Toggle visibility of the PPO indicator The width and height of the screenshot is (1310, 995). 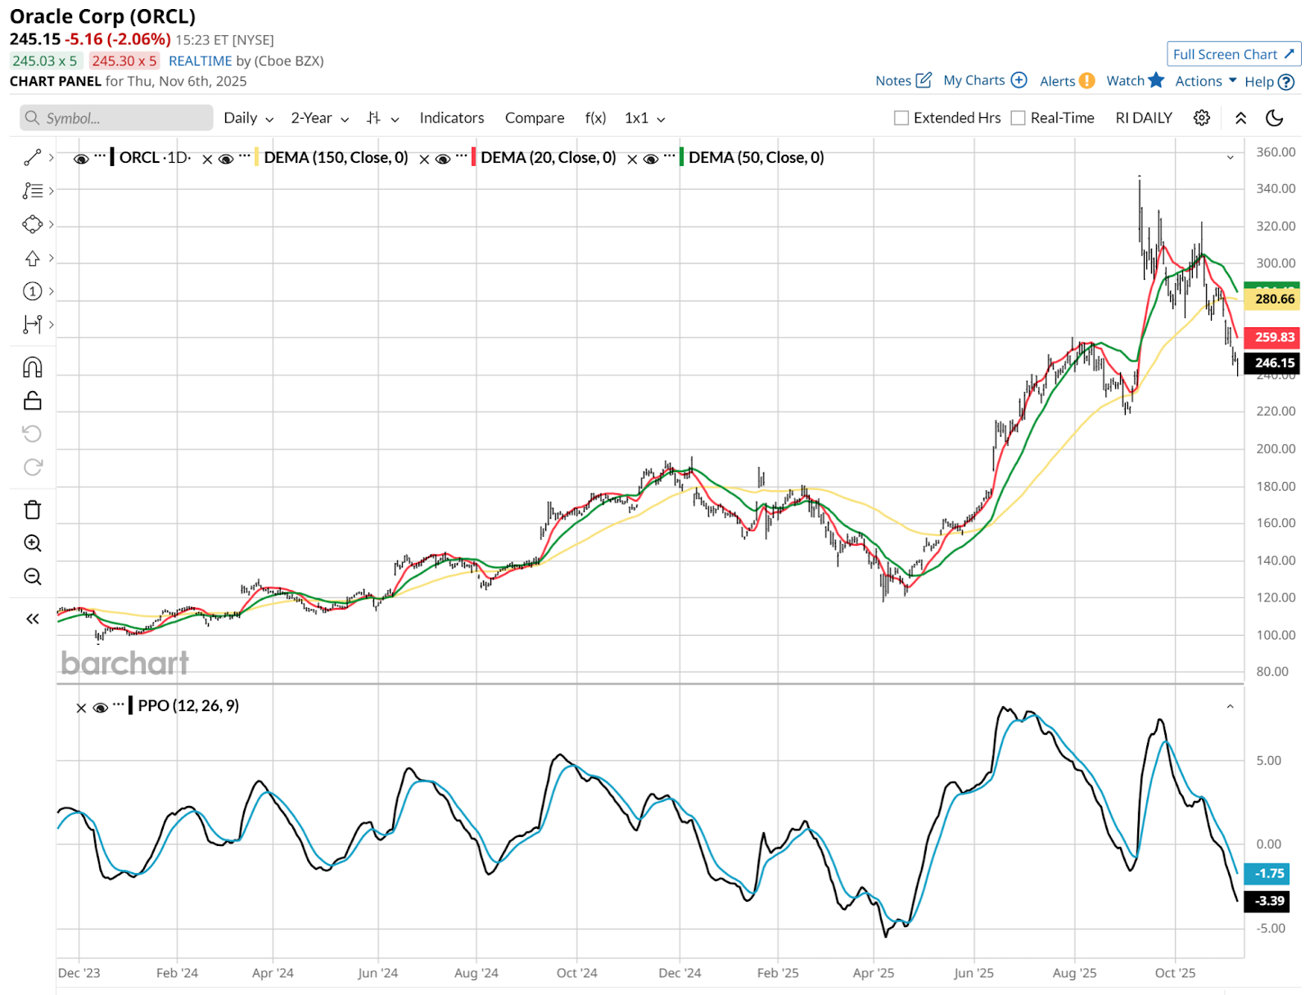(101, 707)
